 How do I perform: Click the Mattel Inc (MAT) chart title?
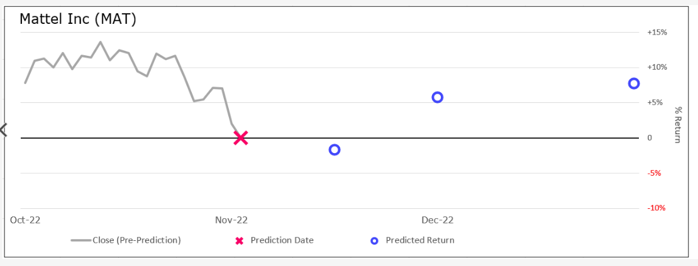click(x=78, y=19)
